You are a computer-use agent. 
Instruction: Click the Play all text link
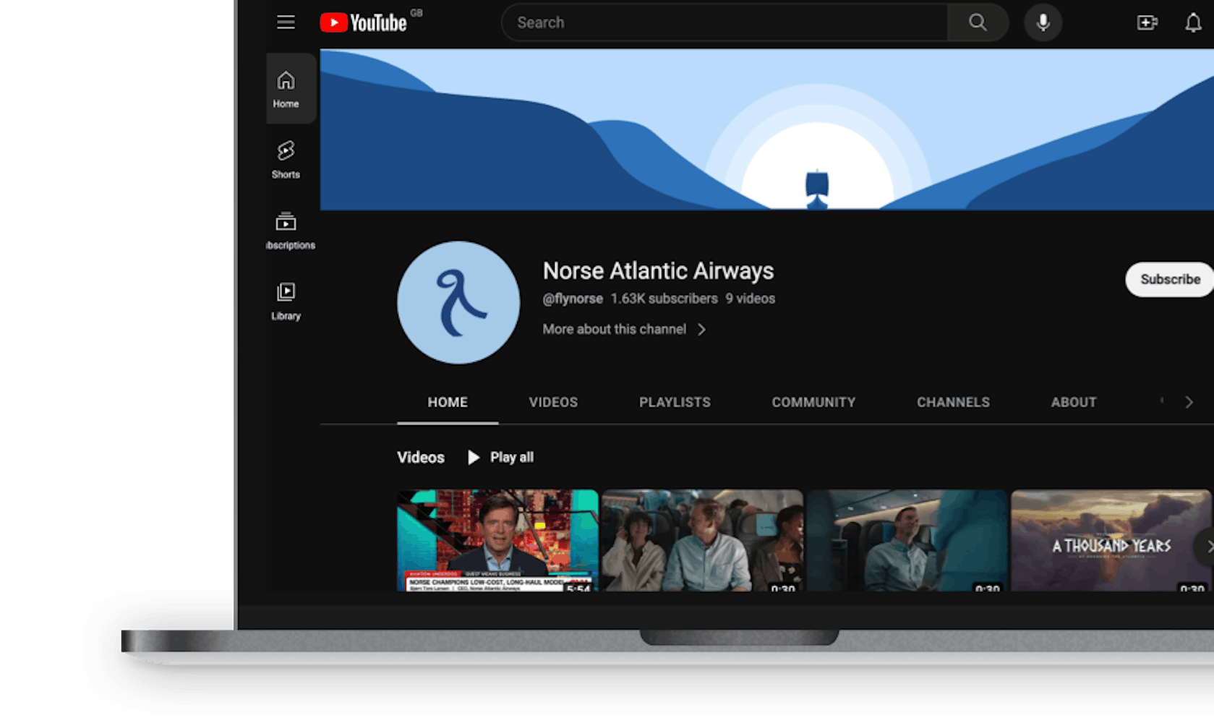pos(512,458)
